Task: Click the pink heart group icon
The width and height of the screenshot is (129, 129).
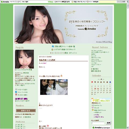Action: click(x=93, y=108)
